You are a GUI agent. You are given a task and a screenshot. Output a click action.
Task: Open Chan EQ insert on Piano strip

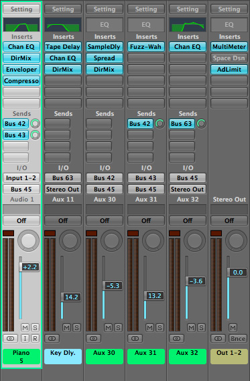21,47
